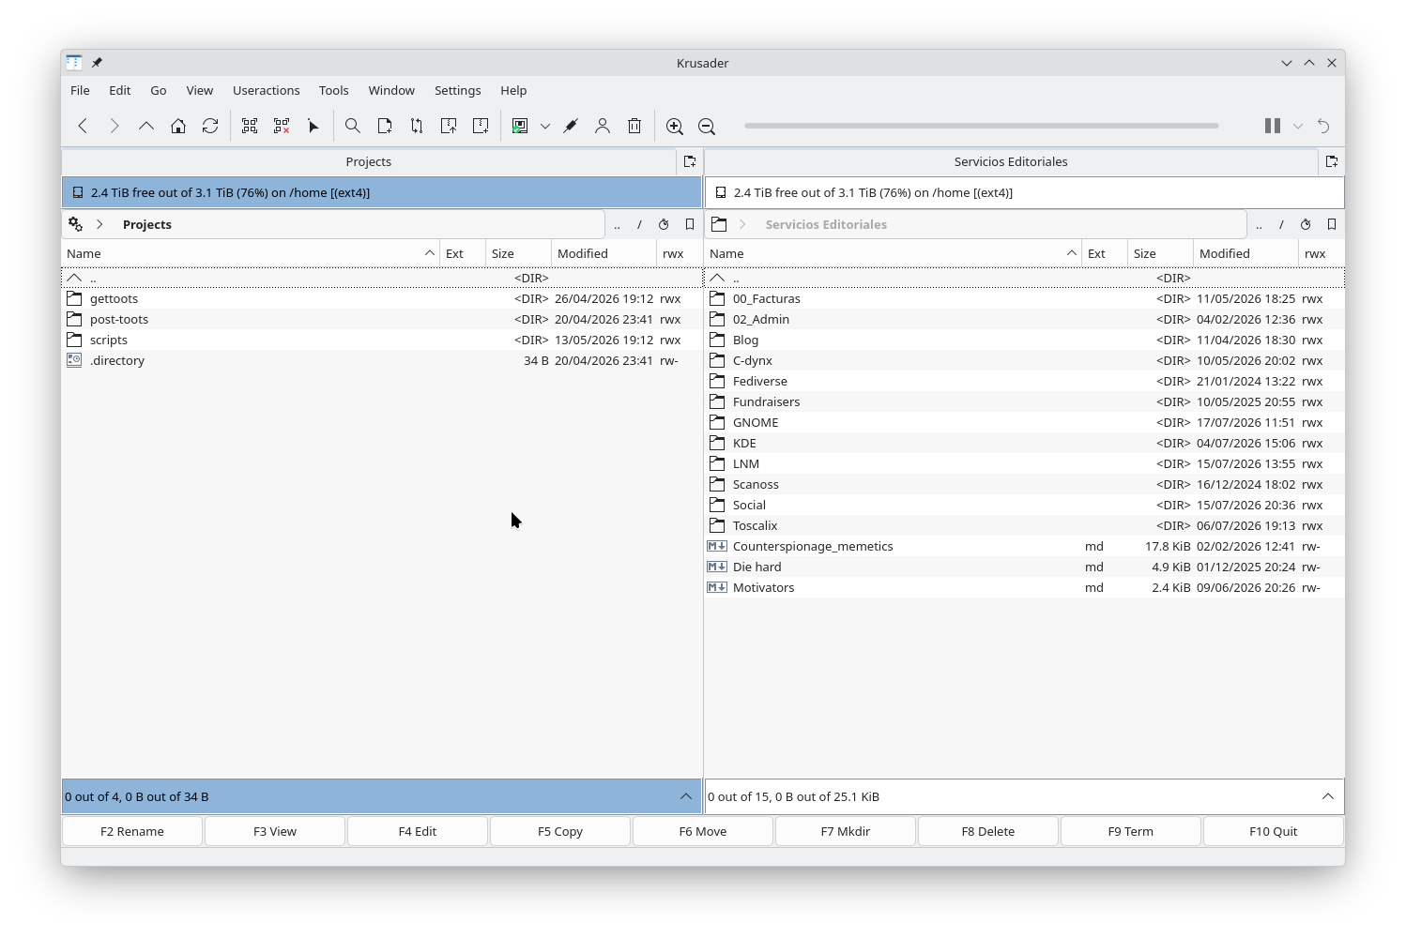Click the folder icon in right panel breadcrumb
The width and height of the screenshot is (1406, 938).
719,224
